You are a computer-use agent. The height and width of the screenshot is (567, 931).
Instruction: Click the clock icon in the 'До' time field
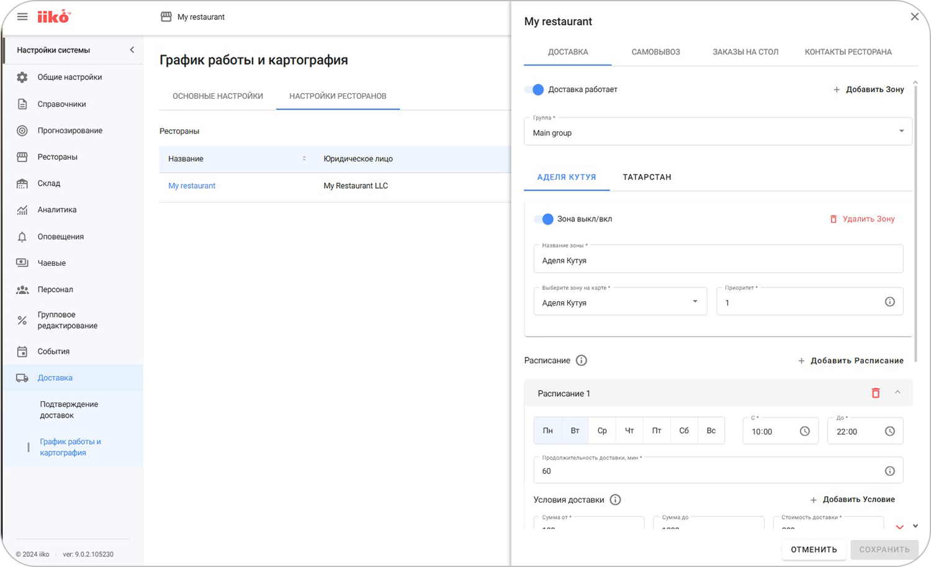(x=889, y=432)
